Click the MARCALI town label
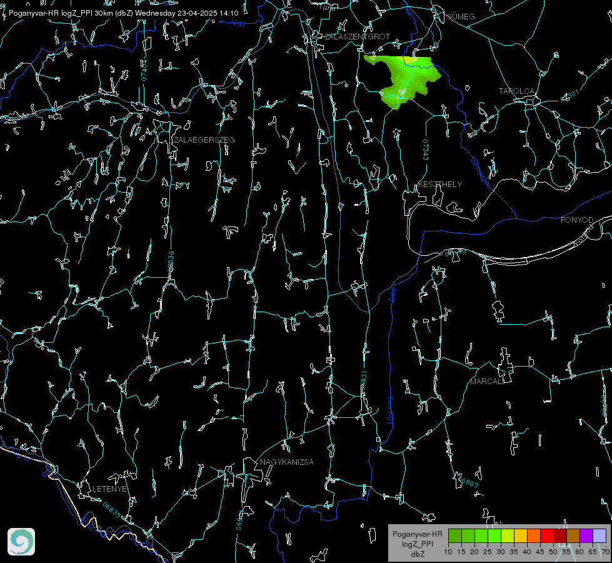612x563 pixels. pyautogui.click(x=486, y=382)
